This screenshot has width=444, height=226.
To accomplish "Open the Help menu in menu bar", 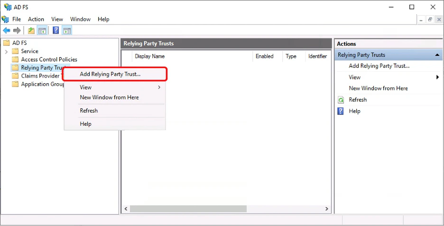I will (x=103, y=19).
